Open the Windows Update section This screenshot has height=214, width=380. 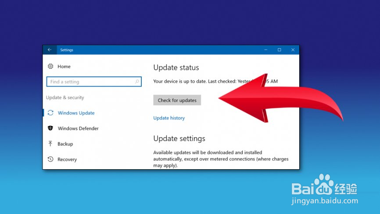76,113
